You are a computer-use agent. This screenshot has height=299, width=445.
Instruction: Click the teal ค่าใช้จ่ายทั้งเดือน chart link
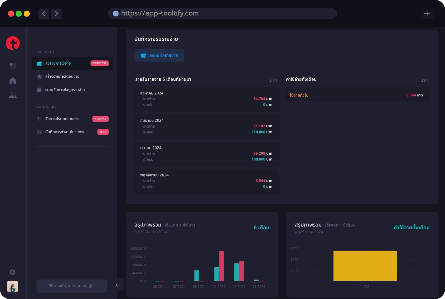[412, 228]
